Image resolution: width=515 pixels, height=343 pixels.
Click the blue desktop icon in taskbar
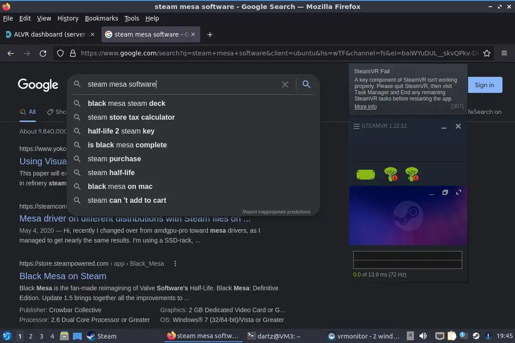[x=77, y=336]
